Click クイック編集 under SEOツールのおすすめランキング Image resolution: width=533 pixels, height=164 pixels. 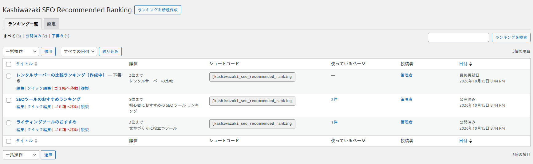click(x=39, y=107)
